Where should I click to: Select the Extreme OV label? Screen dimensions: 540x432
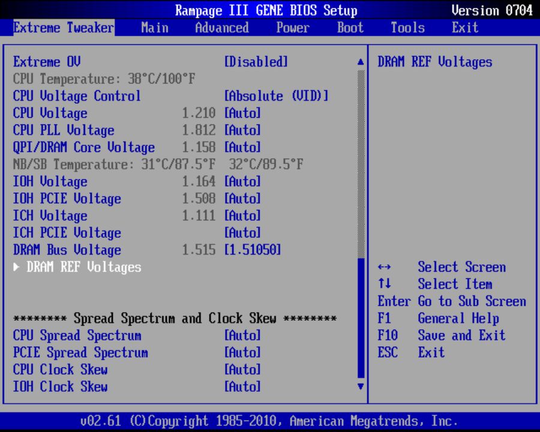(x=47, y=62)
